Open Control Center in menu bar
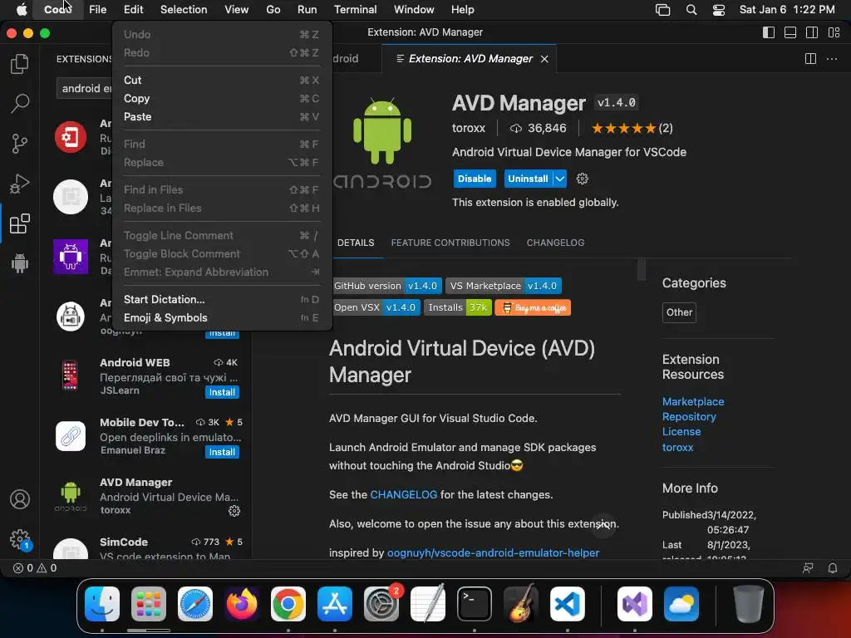Screen dimensions: 851x638 coord(719,10)
